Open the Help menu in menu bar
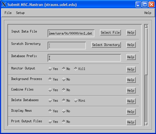Viewport: 156px width, 134px height. (148, 13)
